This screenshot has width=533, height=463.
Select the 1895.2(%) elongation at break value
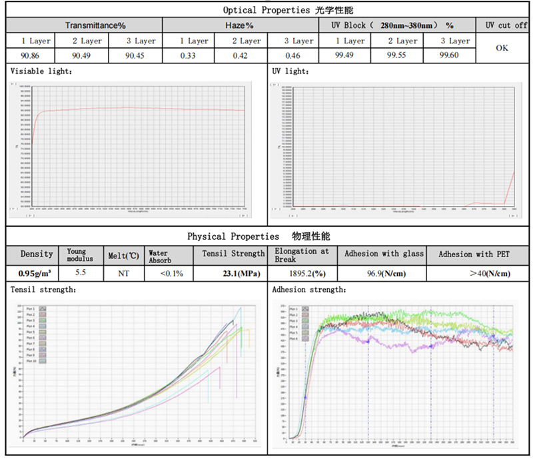(302, 273)
